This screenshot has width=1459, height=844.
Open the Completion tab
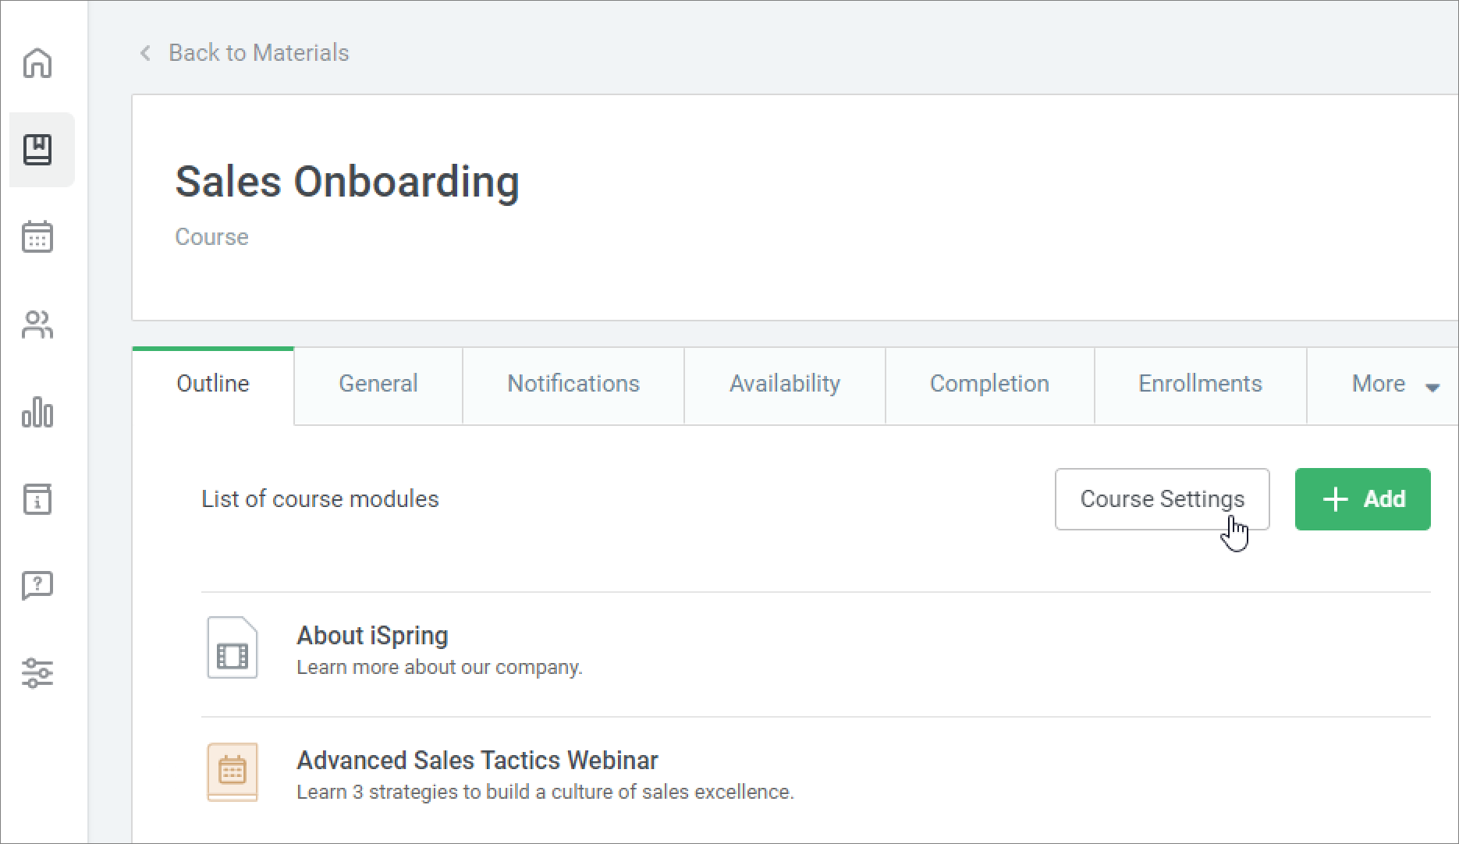point(989,385)
